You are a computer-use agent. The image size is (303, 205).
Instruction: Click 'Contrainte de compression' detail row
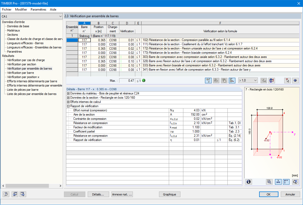154,119
